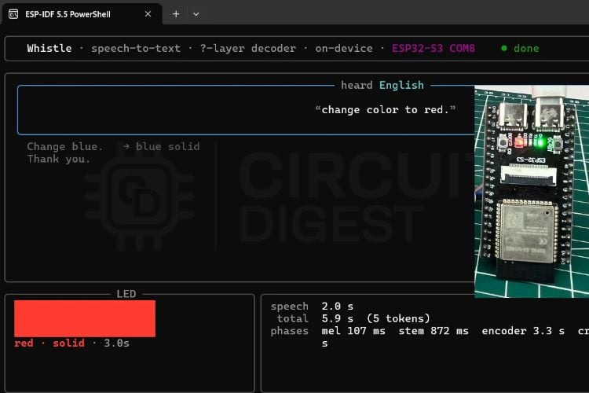
Task: Click the 'mel 107 ms' phase value
Action: [353, 331]
